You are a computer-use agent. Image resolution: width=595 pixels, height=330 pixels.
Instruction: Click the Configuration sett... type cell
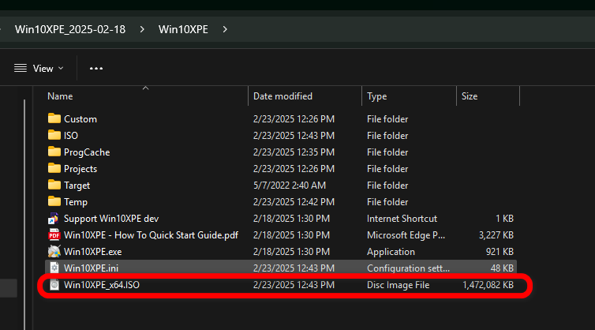point(408,268)
